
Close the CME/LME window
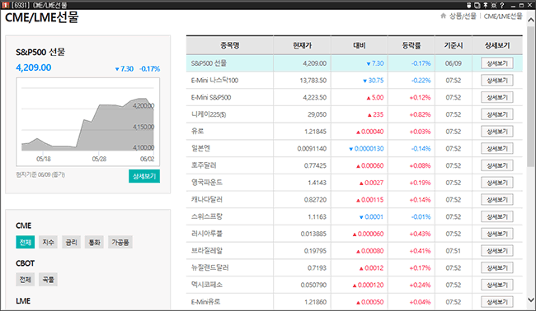(x=530, y=5)
